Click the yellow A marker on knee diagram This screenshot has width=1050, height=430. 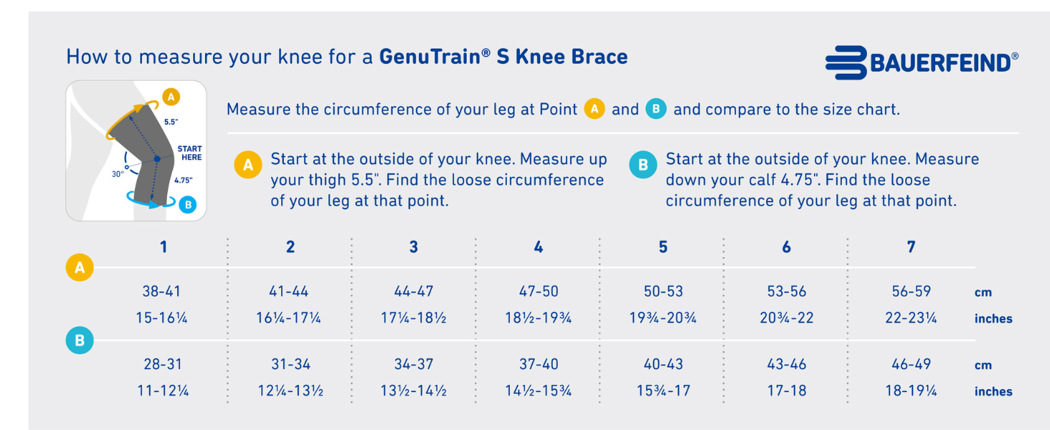[171, 97]
